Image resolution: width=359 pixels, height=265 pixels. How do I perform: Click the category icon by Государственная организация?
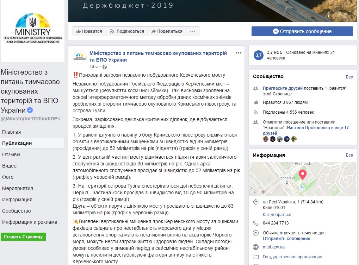[256, 257]
